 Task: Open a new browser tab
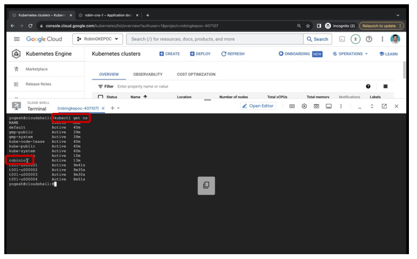[147, 16]
